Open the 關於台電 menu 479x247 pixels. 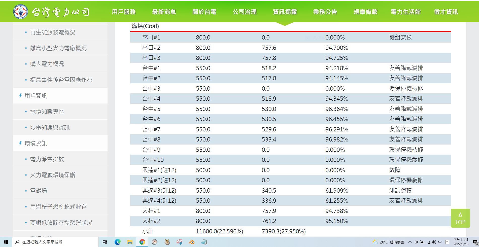coord(204,12)
